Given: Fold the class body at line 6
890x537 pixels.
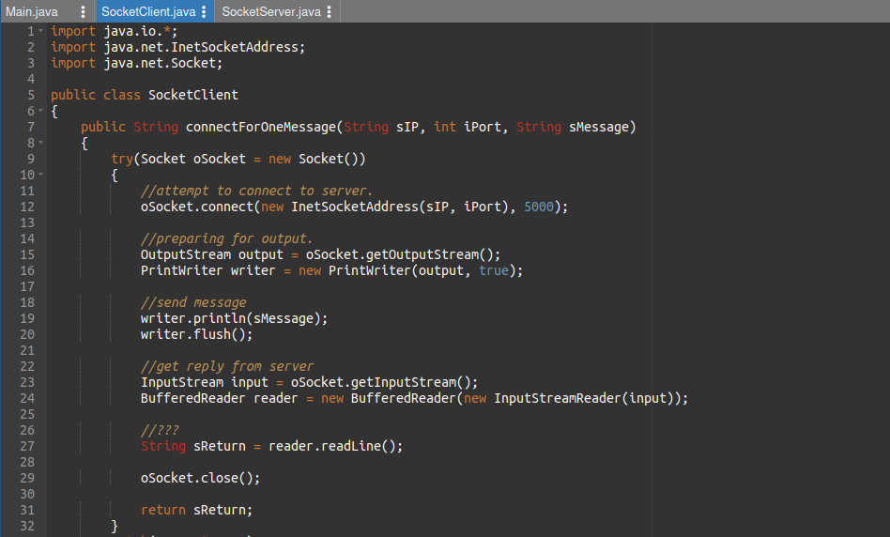Looking at the screenshot, I should 41,112.
